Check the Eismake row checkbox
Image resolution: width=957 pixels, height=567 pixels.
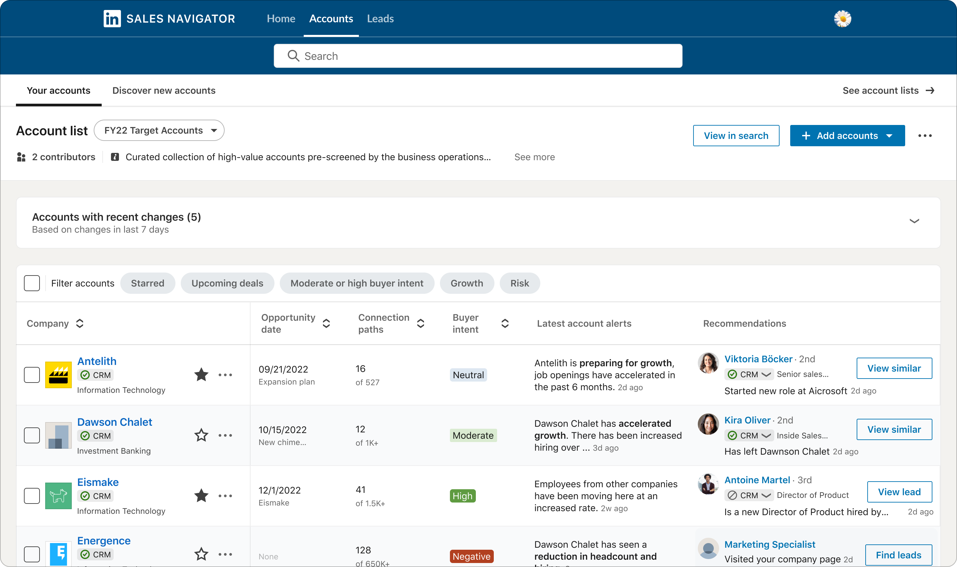coord(32,496)
